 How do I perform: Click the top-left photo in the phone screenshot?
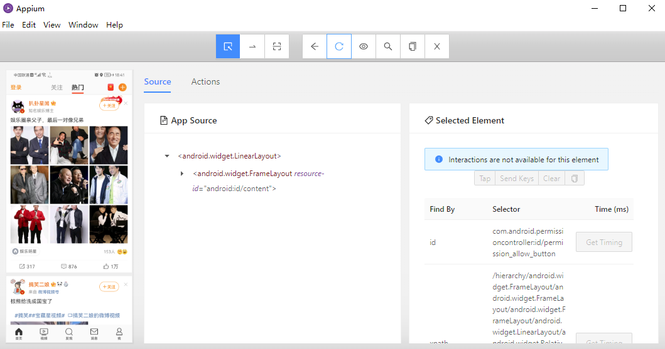click(x=30, y=145)
